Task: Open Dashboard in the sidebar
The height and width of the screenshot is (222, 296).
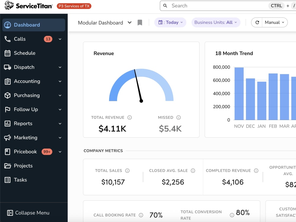Action: click(34, 25)
